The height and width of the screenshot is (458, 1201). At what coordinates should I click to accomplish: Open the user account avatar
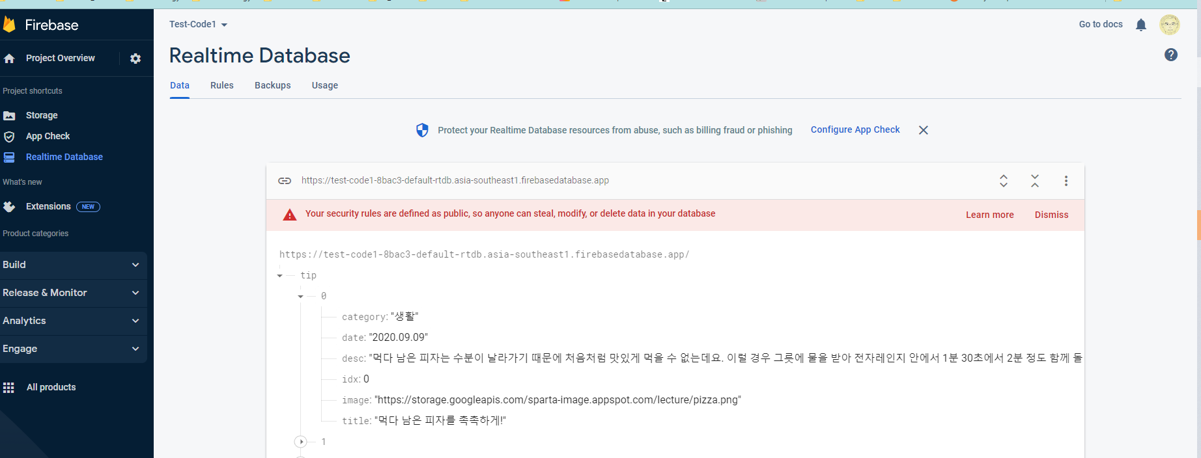click(1170, 25)
